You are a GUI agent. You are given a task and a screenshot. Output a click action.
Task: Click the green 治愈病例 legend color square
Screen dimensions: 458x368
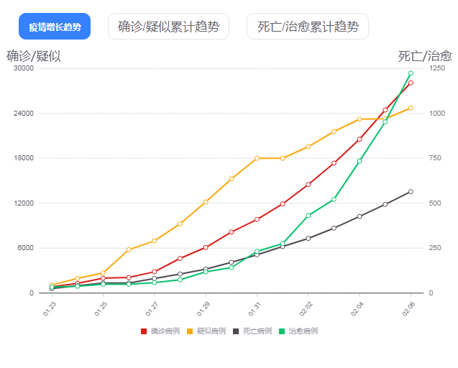(283, 331)
